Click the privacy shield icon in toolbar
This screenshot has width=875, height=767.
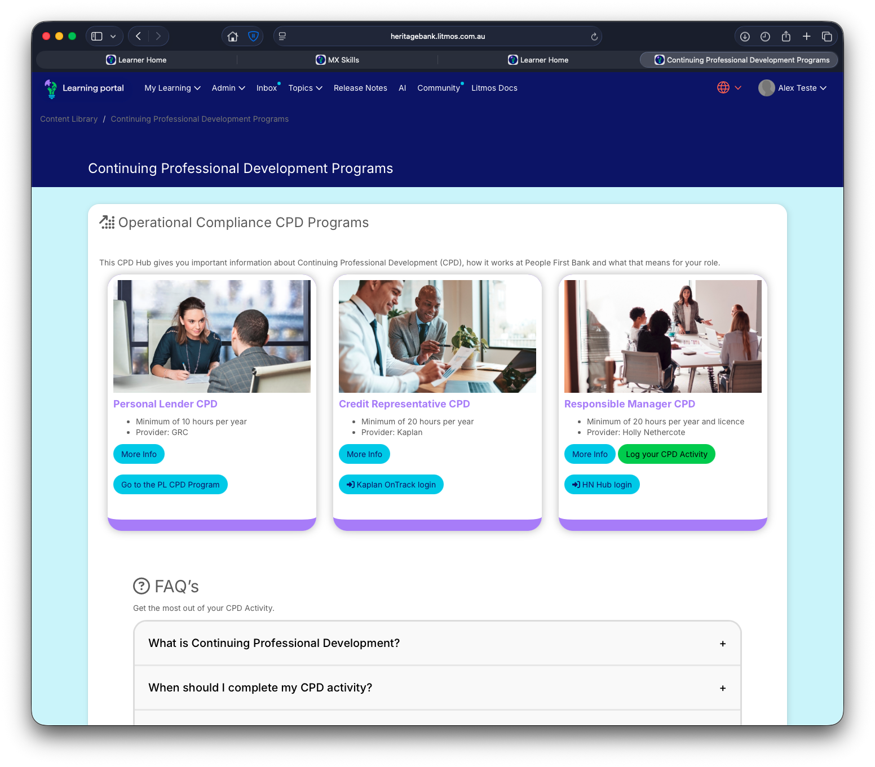(253, 36)
